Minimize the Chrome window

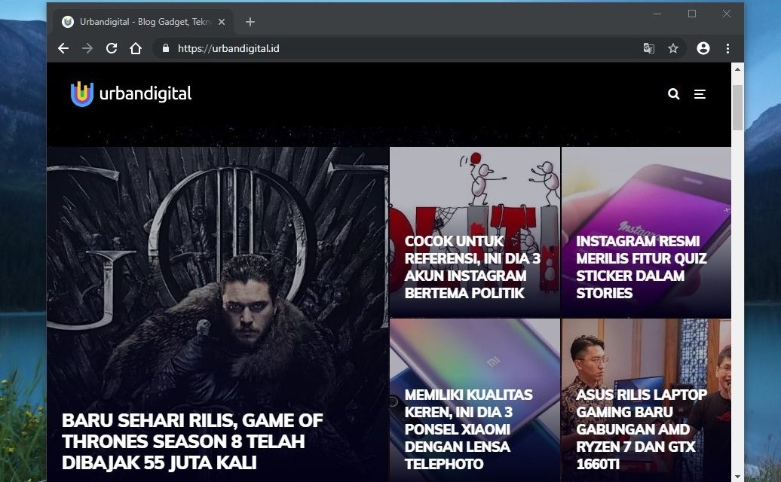coord(657,14)
